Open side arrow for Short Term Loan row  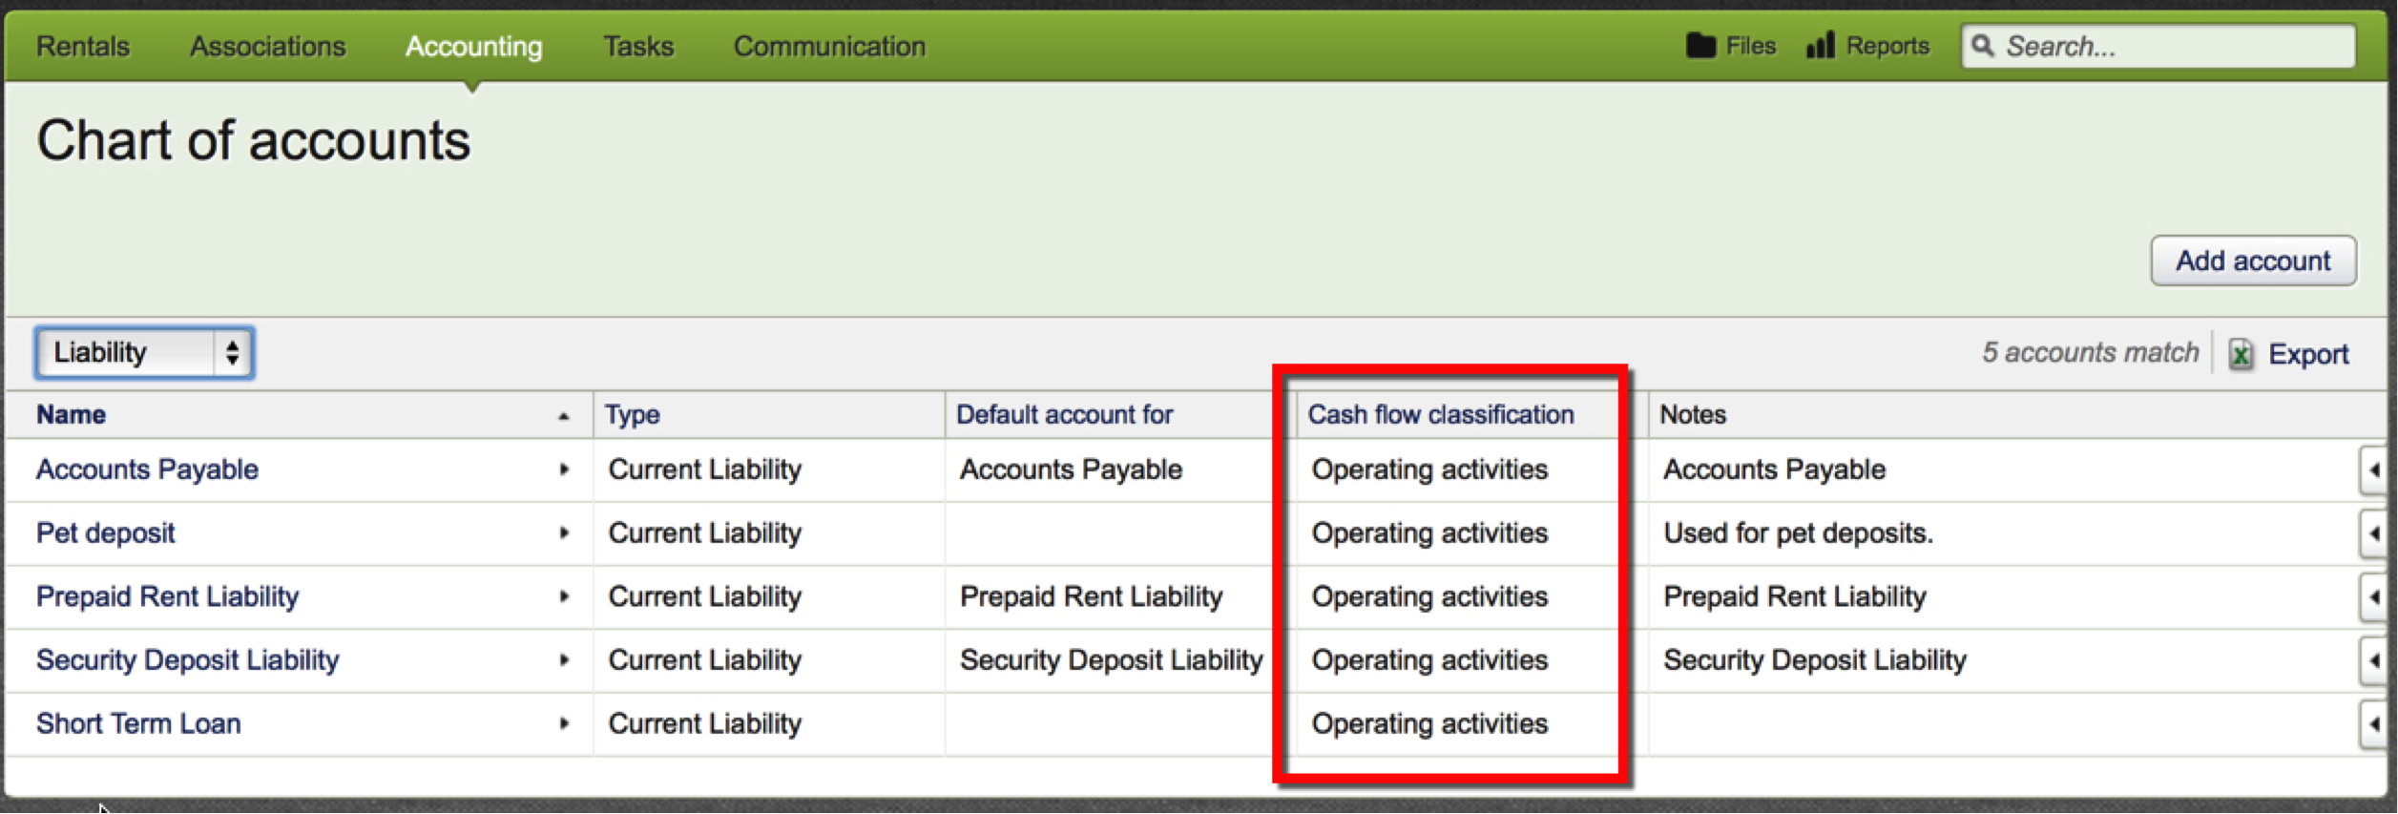pyautogui.click(x=2373, y=724)
